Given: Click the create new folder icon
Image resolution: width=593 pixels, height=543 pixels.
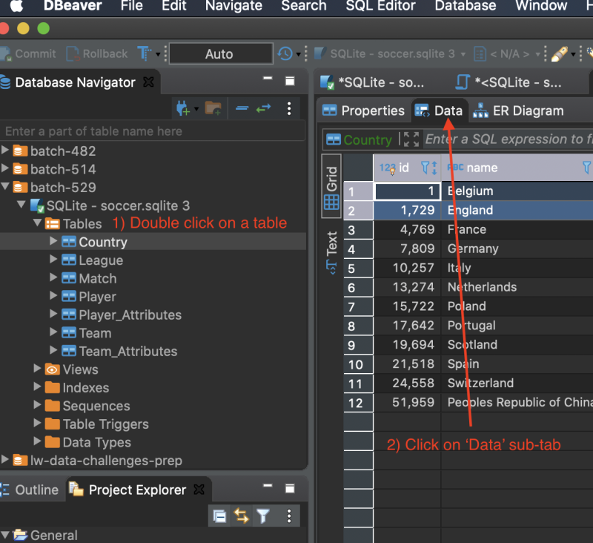Looking at the screenshot, I should 213,108.
